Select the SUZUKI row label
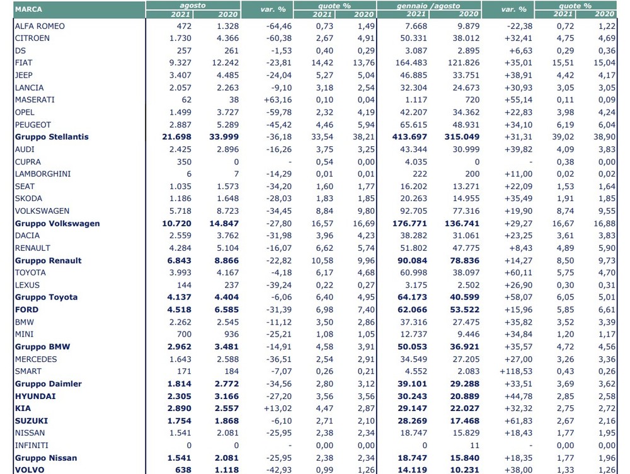 (x=31, y=420)
